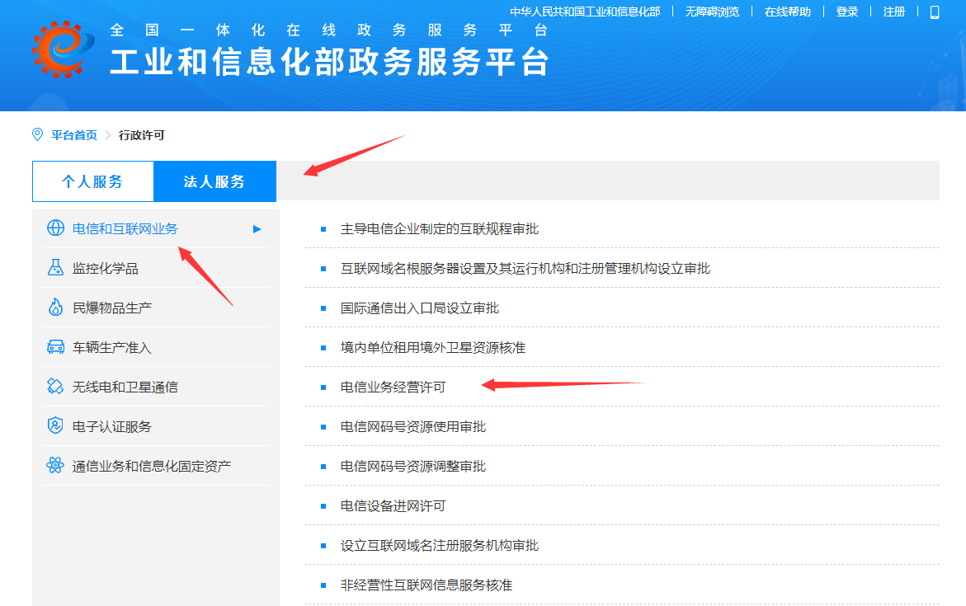Select 监控化学品 in the sidebar
The height and width of the screenshot is (606, 966).
(x=106, y=269)
